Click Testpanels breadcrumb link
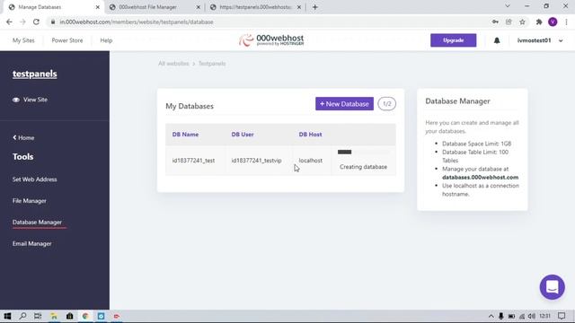The height and width of the screenshot is (323, 575). tap(212, 64)
